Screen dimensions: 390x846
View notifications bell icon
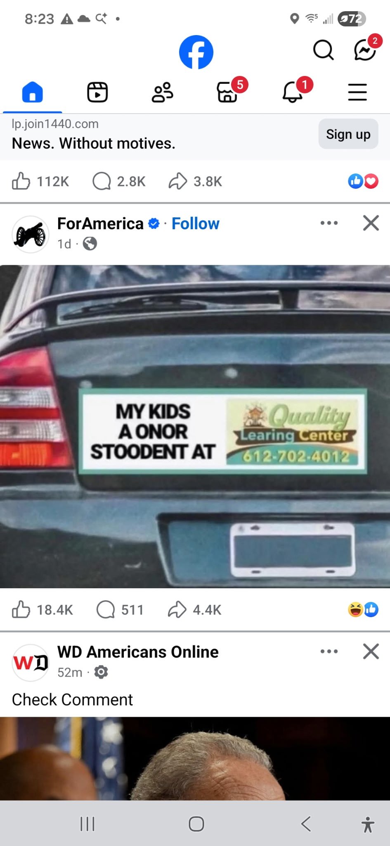[292, 92]
